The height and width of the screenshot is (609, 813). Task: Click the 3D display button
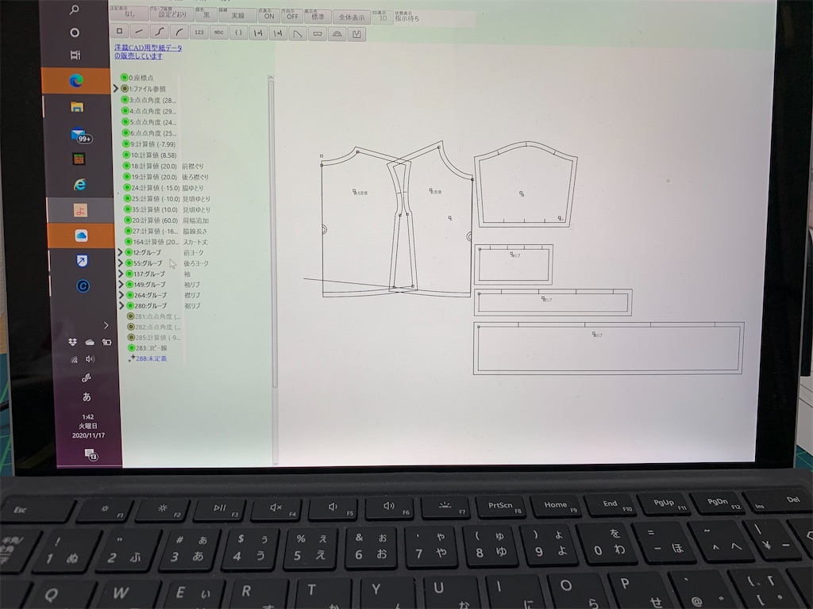(x=382, y=17)
